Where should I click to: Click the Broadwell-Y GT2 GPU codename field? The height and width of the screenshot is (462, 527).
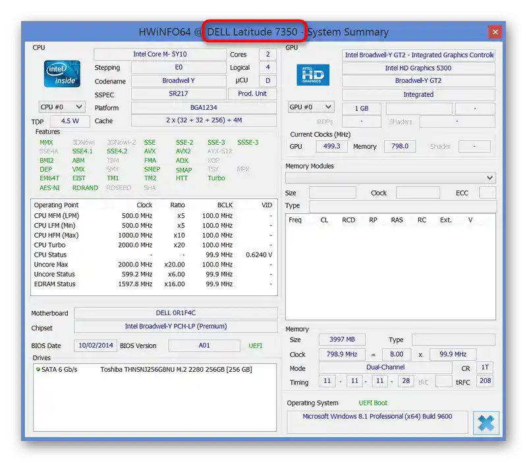coord(418,81)
